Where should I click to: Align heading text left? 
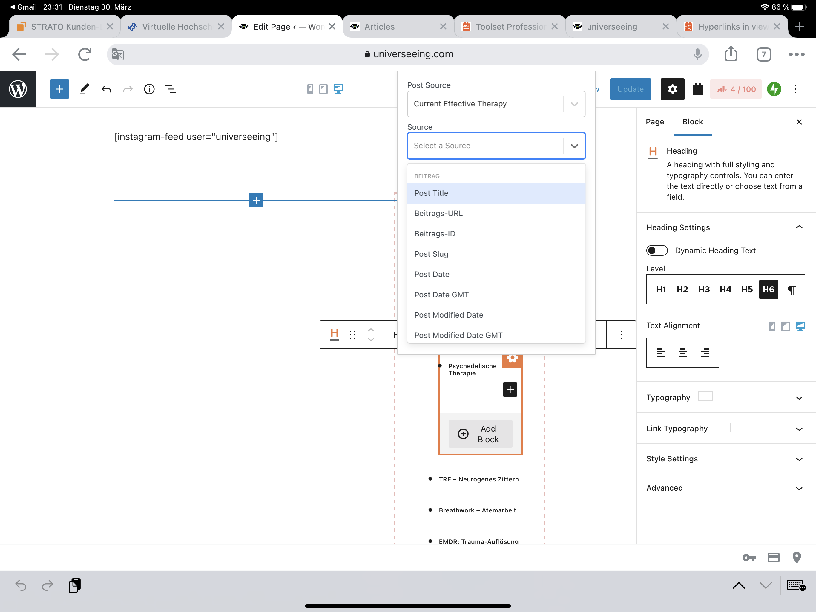click(661, 353)
